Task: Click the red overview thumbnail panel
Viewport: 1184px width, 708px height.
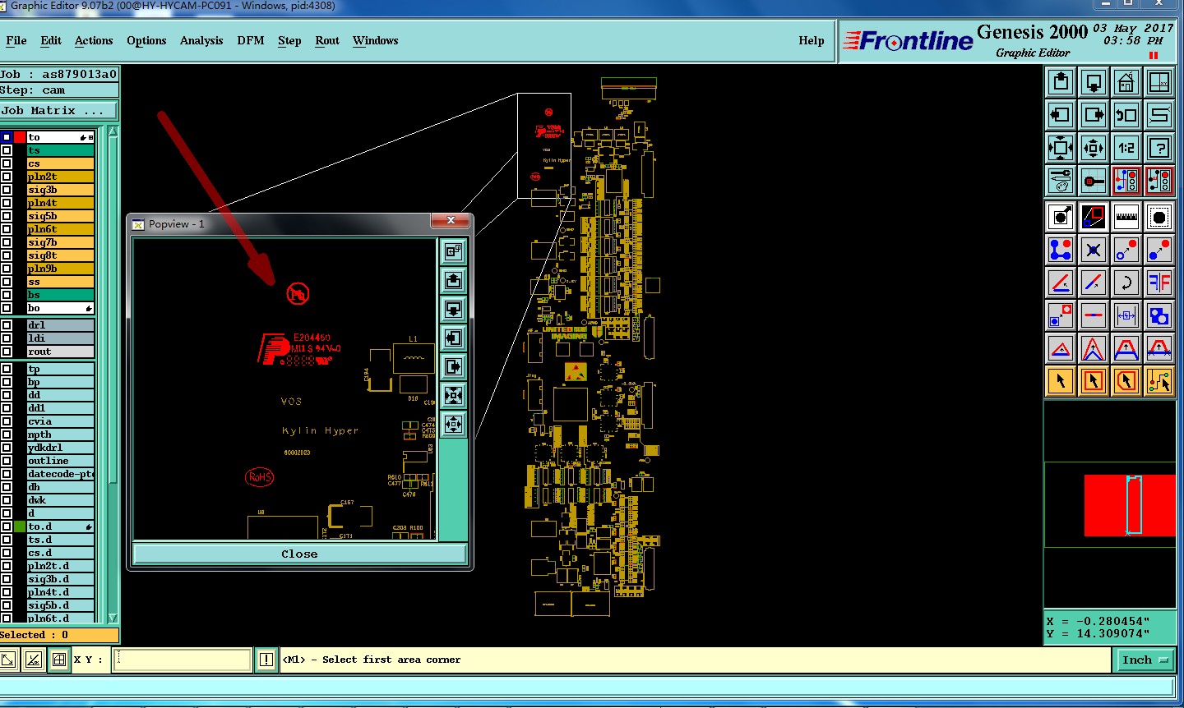Action: (x=1129, y=505)
